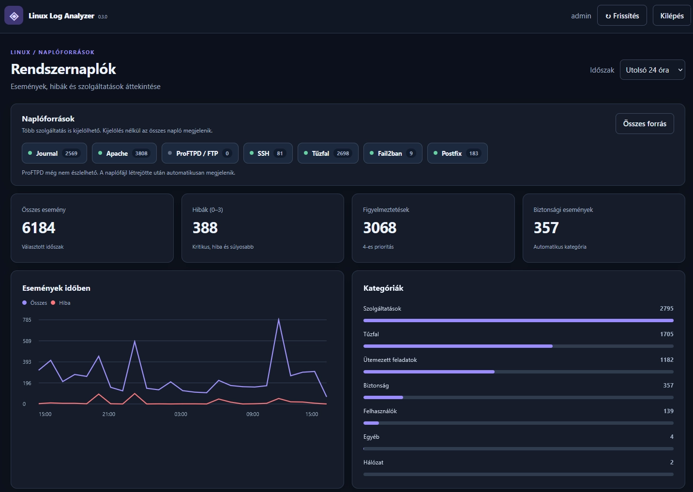Click the Események időben chart title

click(56, 288)
